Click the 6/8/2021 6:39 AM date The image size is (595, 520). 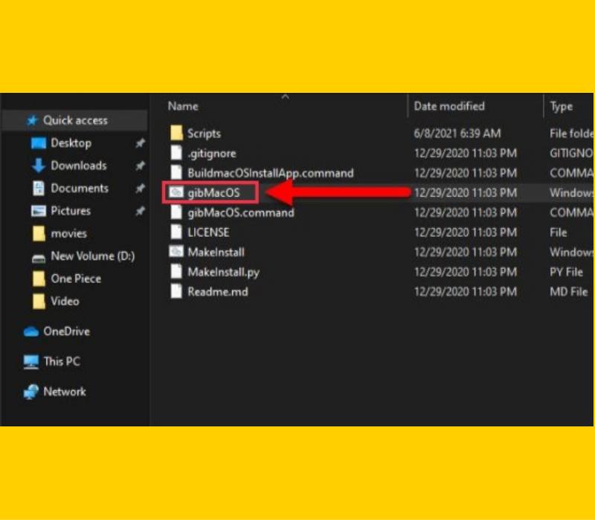[x=457, y=134]
